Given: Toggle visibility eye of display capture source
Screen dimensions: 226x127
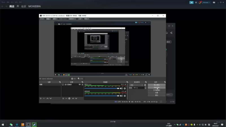Looking at the screenshot, I should [80, 84].
